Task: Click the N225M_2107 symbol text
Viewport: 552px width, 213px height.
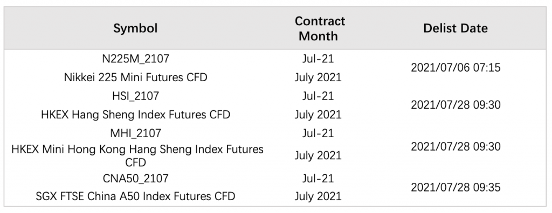Action: tap(135, 59)
